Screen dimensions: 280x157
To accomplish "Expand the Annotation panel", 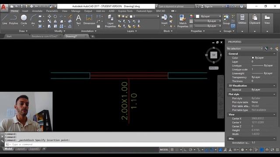I will [89, 31].
